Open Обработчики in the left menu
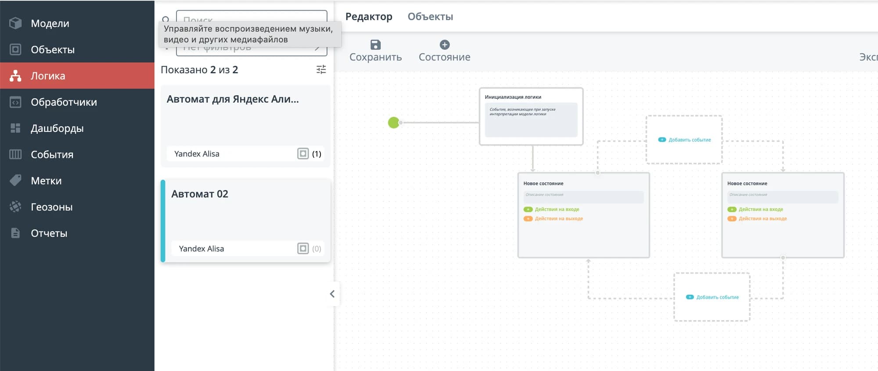This screenshot has height=371, width=878. click(x=64, y=102)
